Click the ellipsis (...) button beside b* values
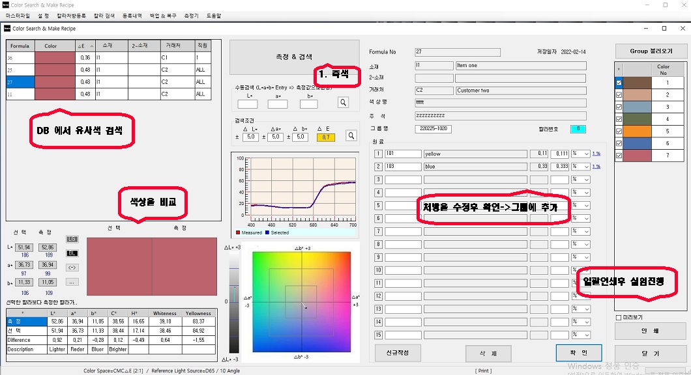The height and width of the screenshot is (375, 691). (x=72, y=282)
